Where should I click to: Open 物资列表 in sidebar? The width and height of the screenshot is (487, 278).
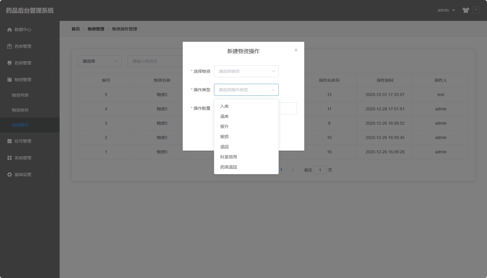point(30,95)
